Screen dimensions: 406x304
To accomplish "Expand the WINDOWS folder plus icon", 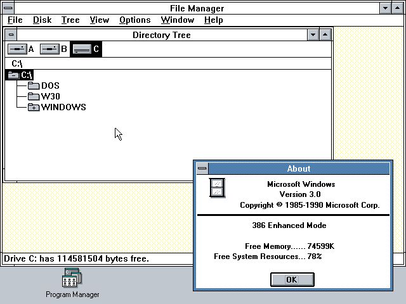I will pyautogui.click(x=34, y=108).
